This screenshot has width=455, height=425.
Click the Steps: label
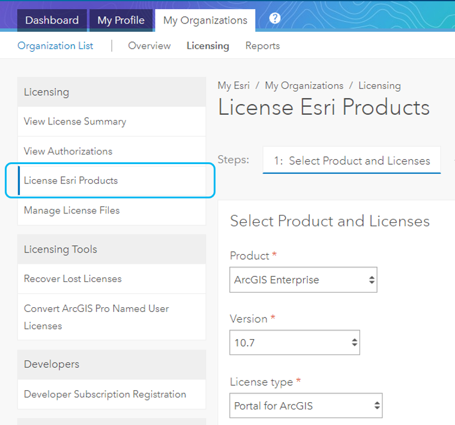[234, 159]
